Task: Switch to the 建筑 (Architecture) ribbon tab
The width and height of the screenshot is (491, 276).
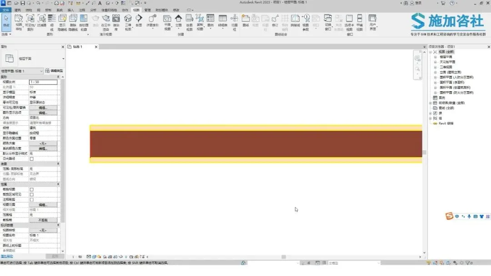Action: click(18, 10)
